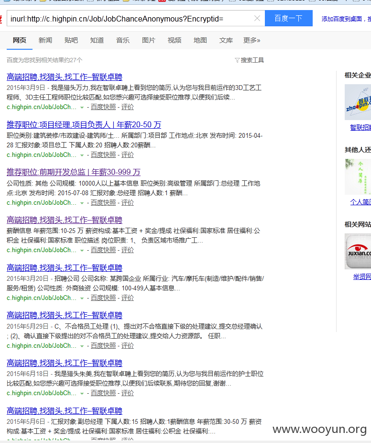The width and height of the screenshot is (371, 443).
Task: Clear the search box with the X icon
Action: pos(257,18)
